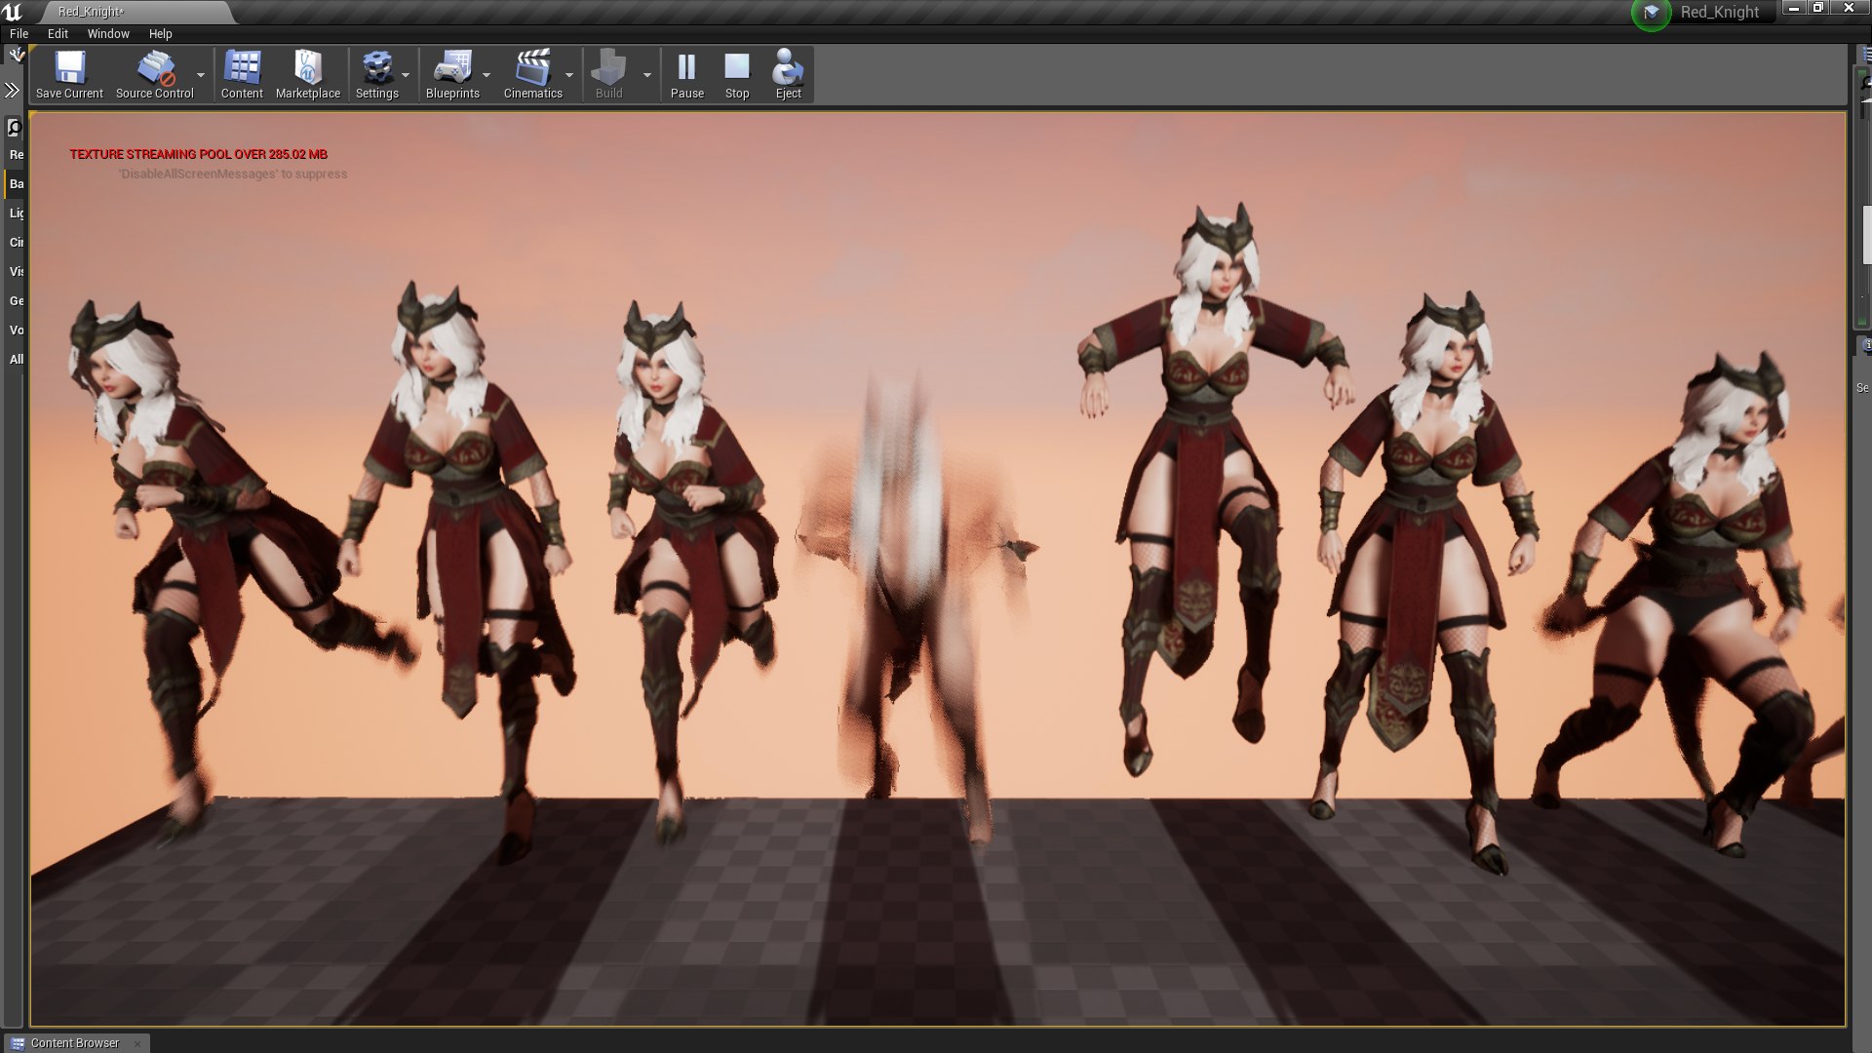Expand the collapsed toolbar chevron arrows
This screenshot has height=1053, width=1872.
12,91
